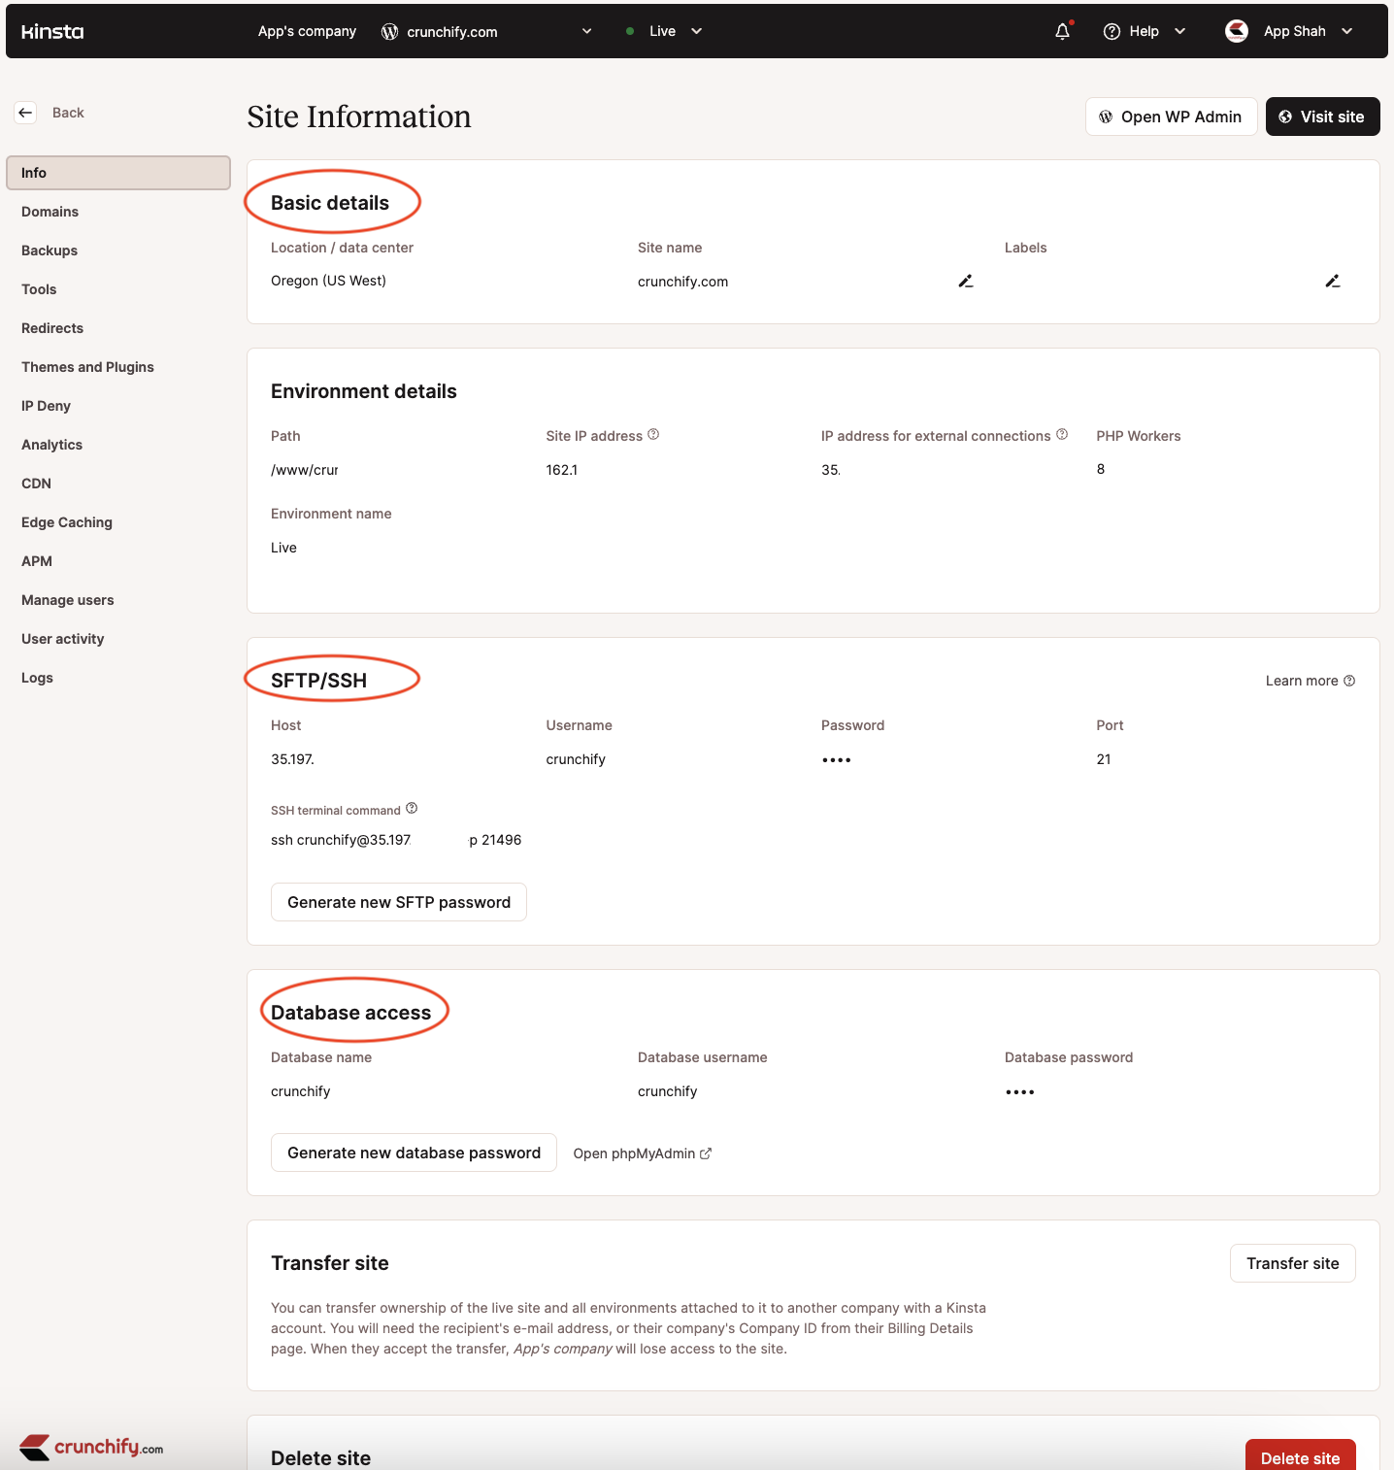Click the Back link text
Image resolution: width=1394 pixels, height=1470 pixels.
tap(68, 113)
